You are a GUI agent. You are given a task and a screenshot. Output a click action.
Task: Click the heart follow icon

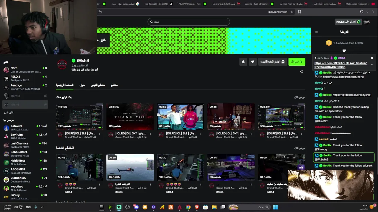pyautogui.click(x=252, y=62)
